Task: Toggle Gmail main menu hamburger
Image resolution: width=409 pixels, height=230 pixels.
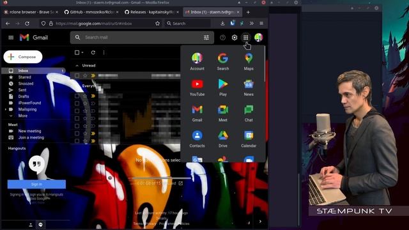Action: click(11, 38)
